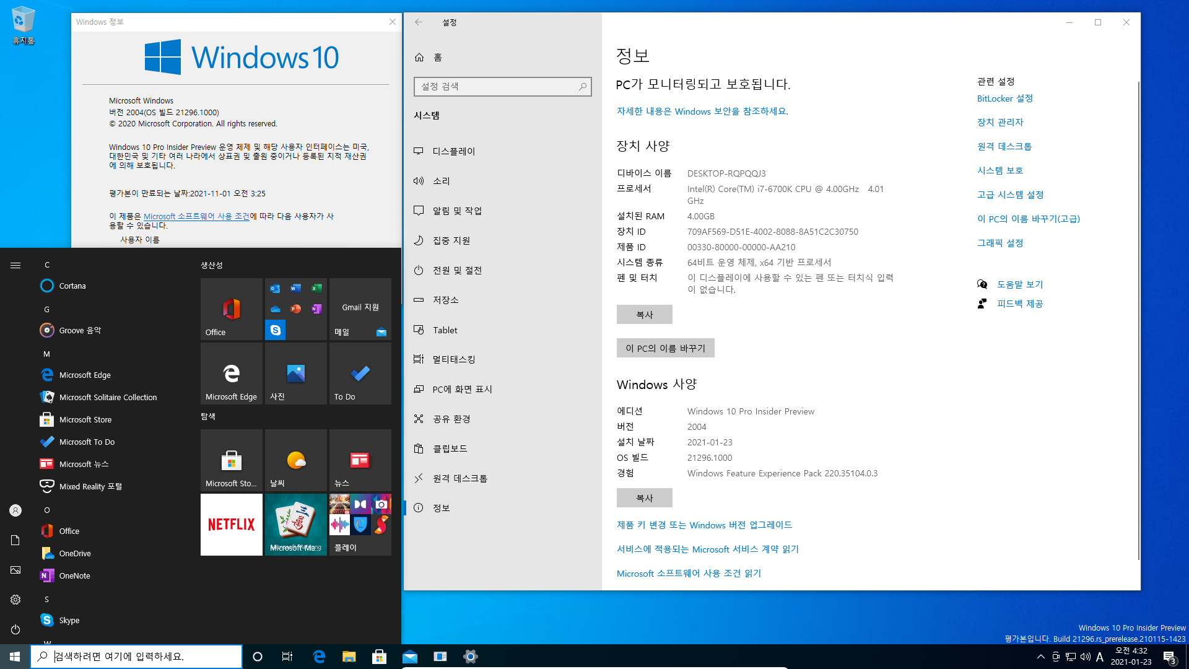This screenshot has height=669, width=1189.
Task: Click the user account icon in Start
Action: coord(15,510)
